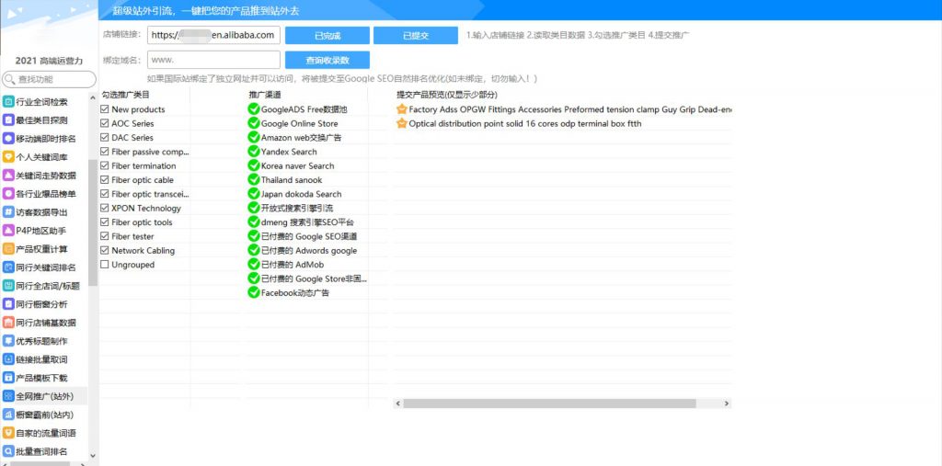Click the 自家的流量词语 sidebar icon
942x466 pixels.
(8, 433)
